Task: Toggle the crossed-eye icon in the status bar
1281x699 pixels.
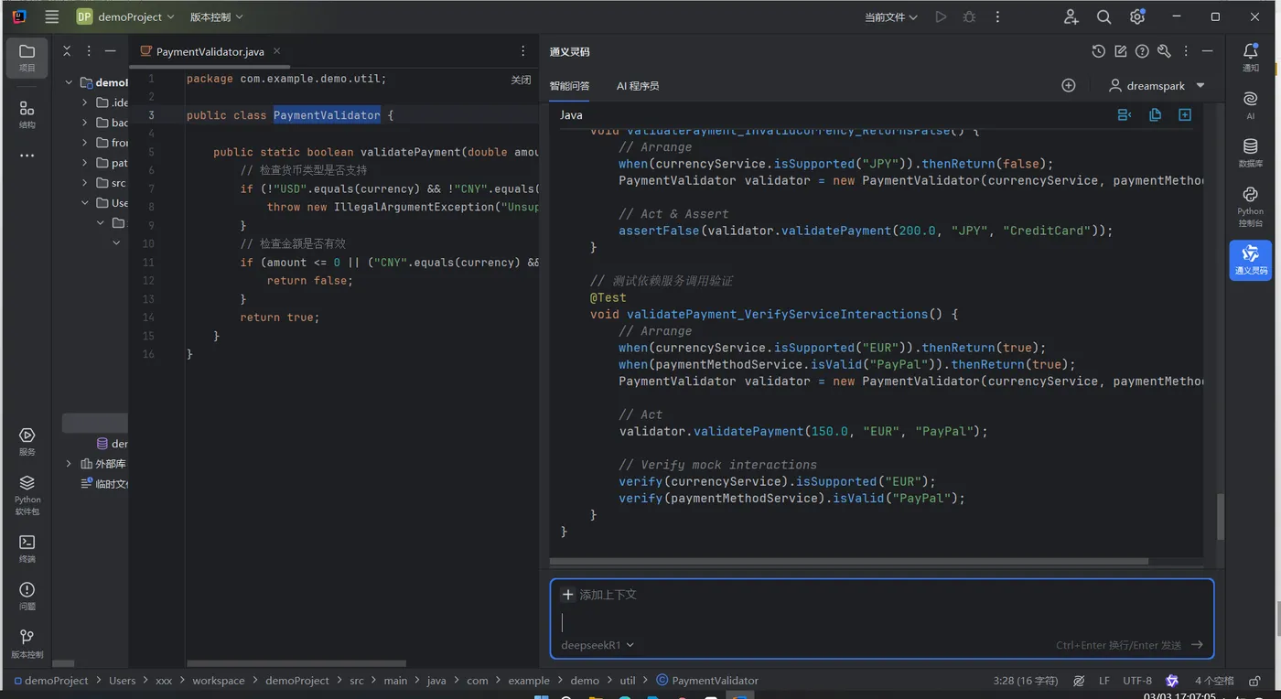Action: click(1079, 681)
